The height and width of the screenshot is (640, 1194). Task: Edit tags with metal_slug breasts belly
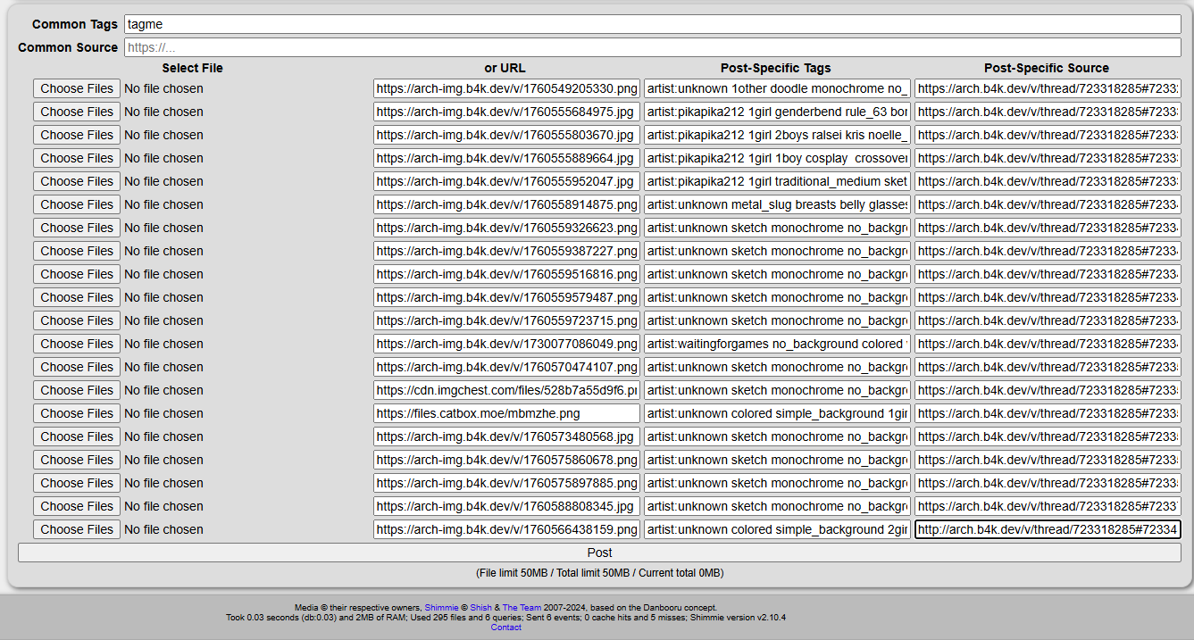coord(777,204)
